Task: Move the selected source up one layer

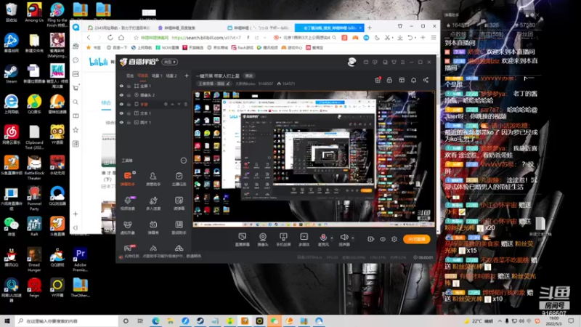Action: click(x=172, y=104)
